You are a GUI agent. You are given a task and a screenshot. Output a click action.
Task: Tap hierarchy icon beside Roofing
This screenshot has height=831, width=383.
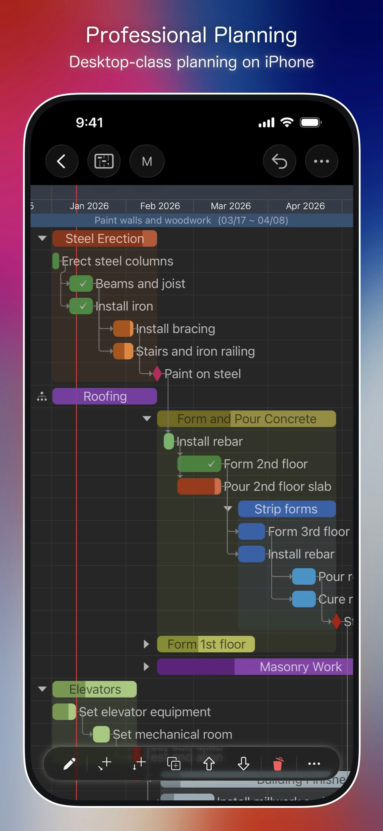click(42, 396)
